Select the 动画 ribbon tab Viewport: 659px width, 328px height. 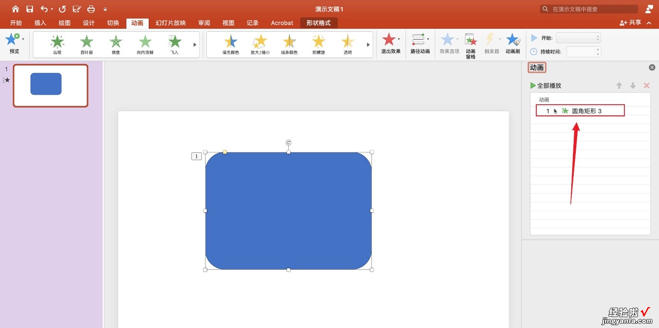(137, 23)
